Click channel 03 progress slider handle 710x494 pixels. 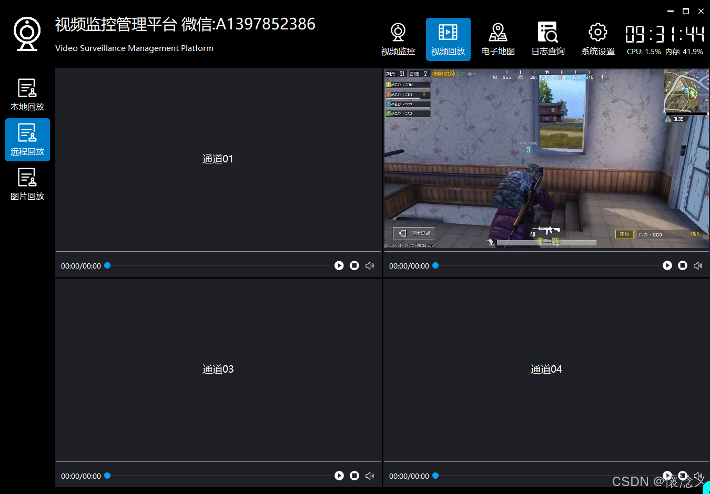pyautogui.click(x=107, y=476)
